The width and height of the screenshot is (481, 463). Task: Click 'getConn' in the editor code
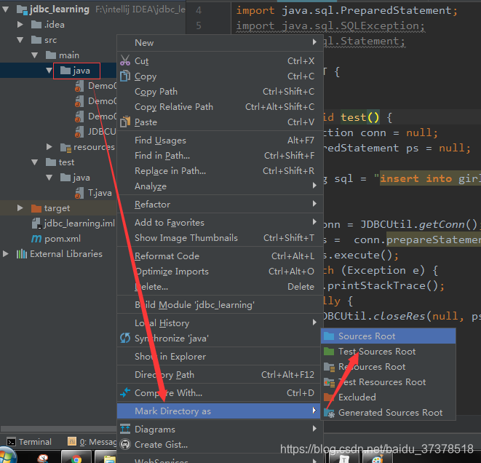(x=442, y=225)
